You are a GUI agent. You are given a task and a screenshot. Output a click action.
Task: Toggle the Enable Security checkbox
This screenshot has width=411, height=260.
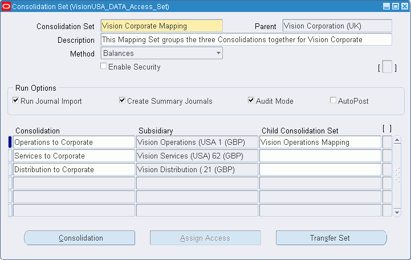104,66
